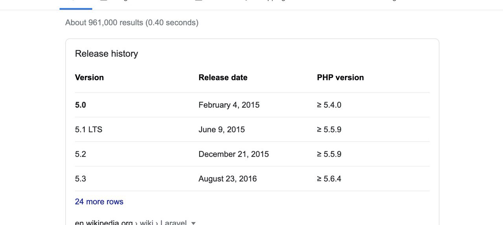This screenshot has height=225, width=503.
Task: Open the dropdown arrow beside the Wikipedia URL
Action: [193, 223]
